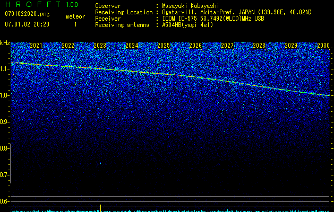The image size is (334, 212).
Task: Click the meteor count value 1
Action: [x=75, y=24]
